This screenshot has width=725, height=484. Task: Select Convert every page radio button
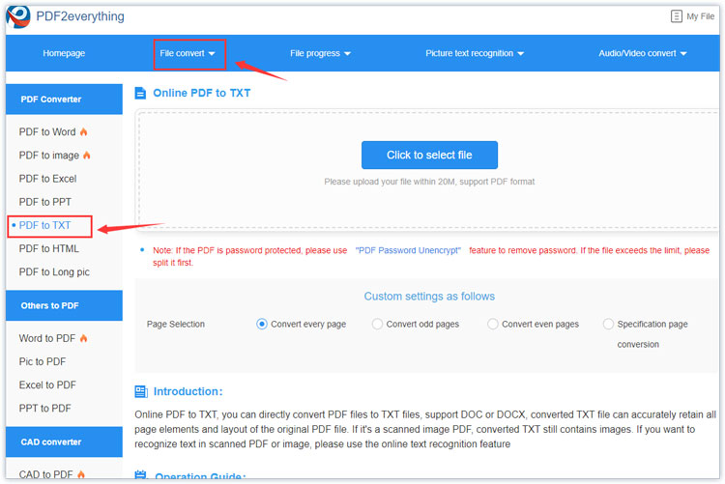[262, 324]
